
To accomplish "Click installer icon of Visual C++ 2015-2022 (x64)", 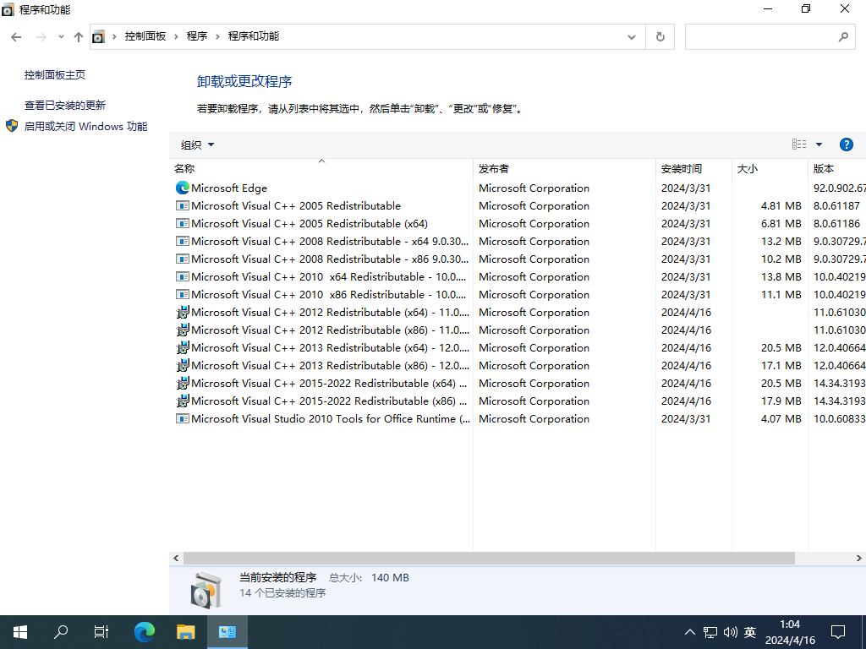I will (x=183, y=383).
